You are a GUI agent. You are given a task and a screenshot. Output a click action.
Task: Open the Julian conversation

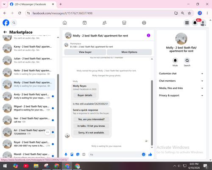pyautogui.click(x=28, y=60)
